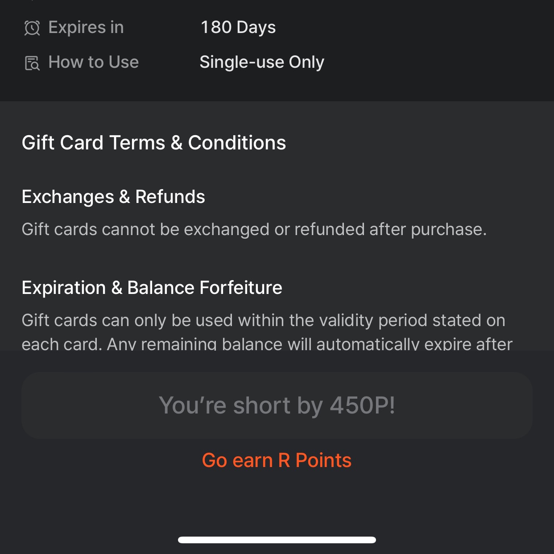Tap the "Single-use Only" value

click(x=262, y=62)
